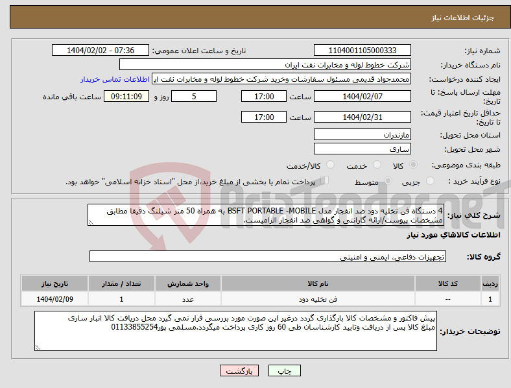Click the buyer notes text area
The image size is (511, 388).
click(235, 331)
